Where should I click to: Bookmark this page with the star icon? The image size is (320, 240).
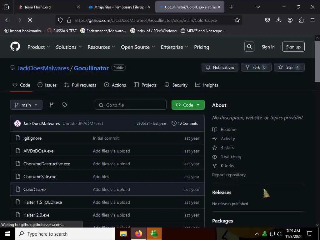(237, 20)
